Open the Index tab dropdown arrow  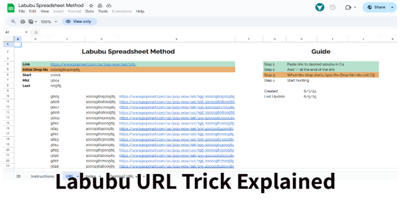pos(100,176)
